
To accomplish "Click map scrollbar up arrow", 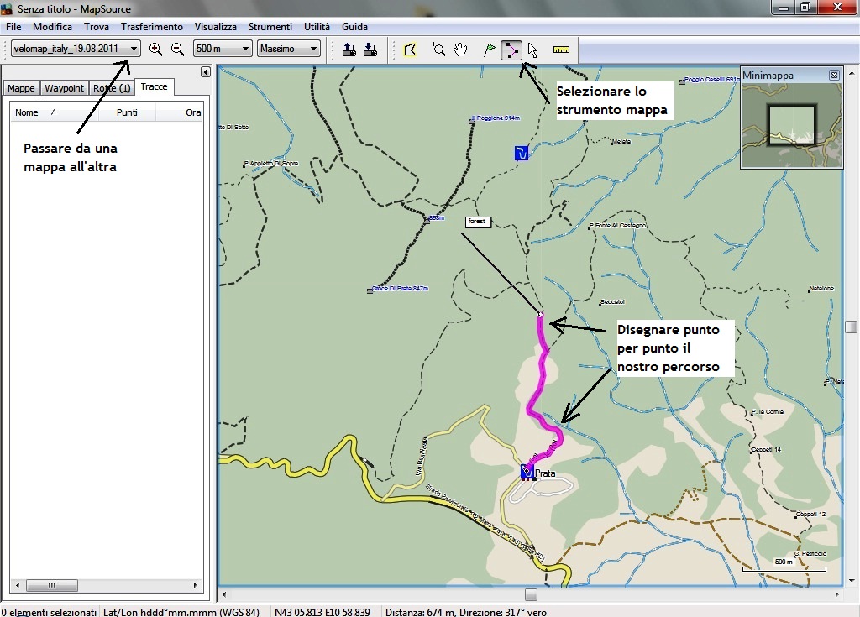I will click(852, 73).
